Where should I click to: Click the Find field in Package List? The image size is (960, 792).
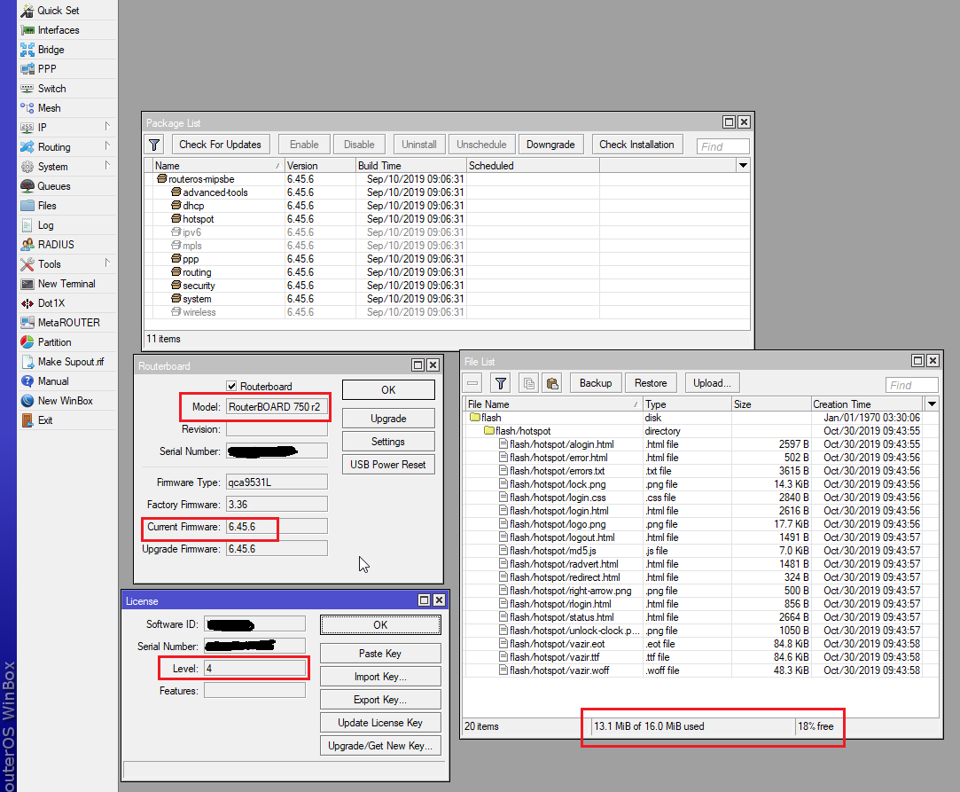[722, 146]
